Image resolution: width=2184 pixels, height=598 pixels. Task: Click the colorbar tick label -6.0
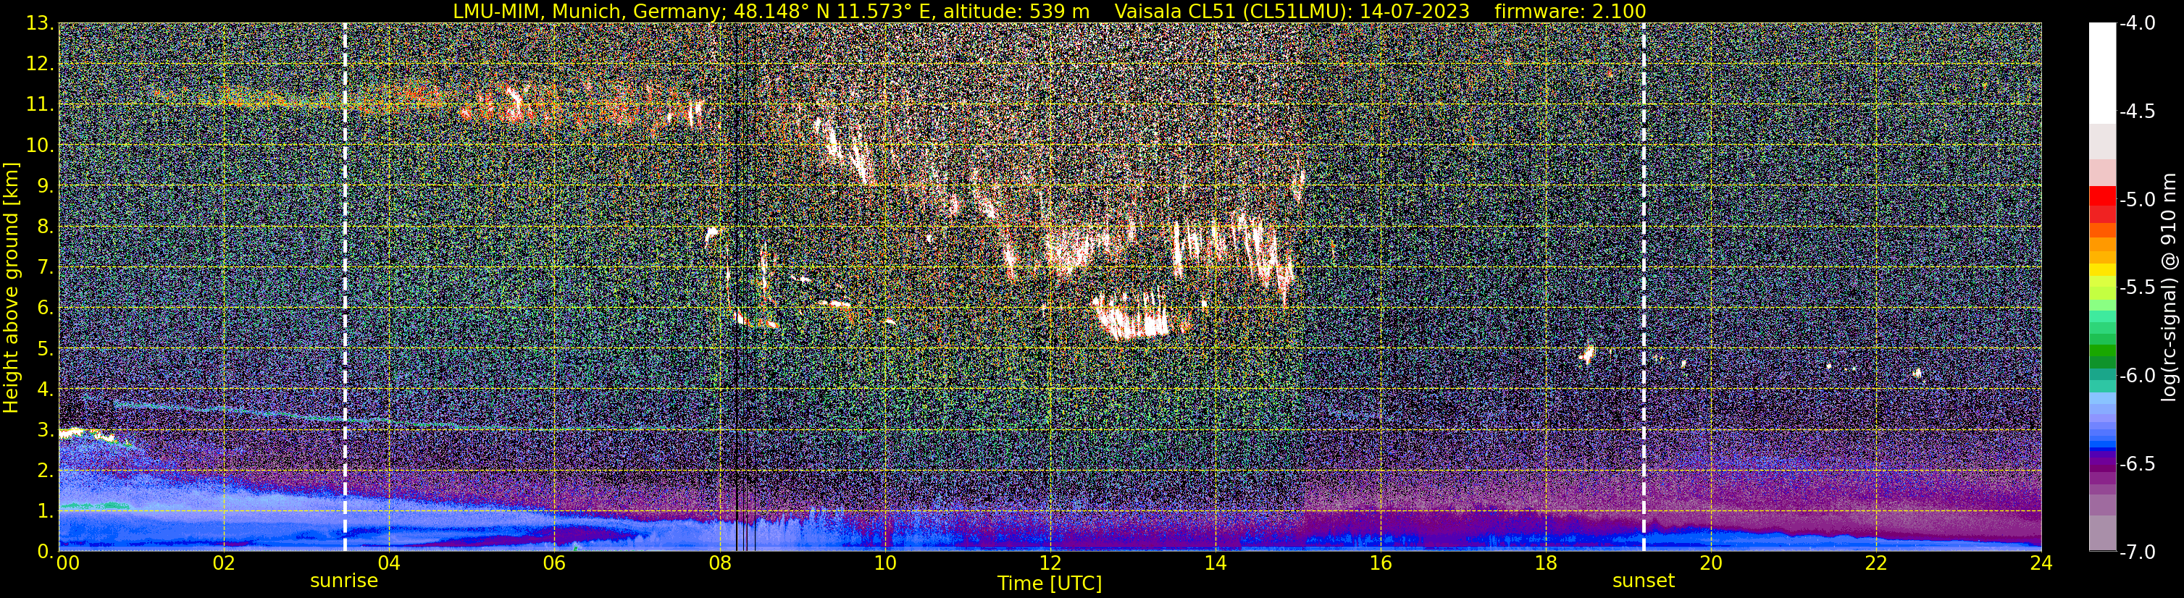pos(2138,375)
